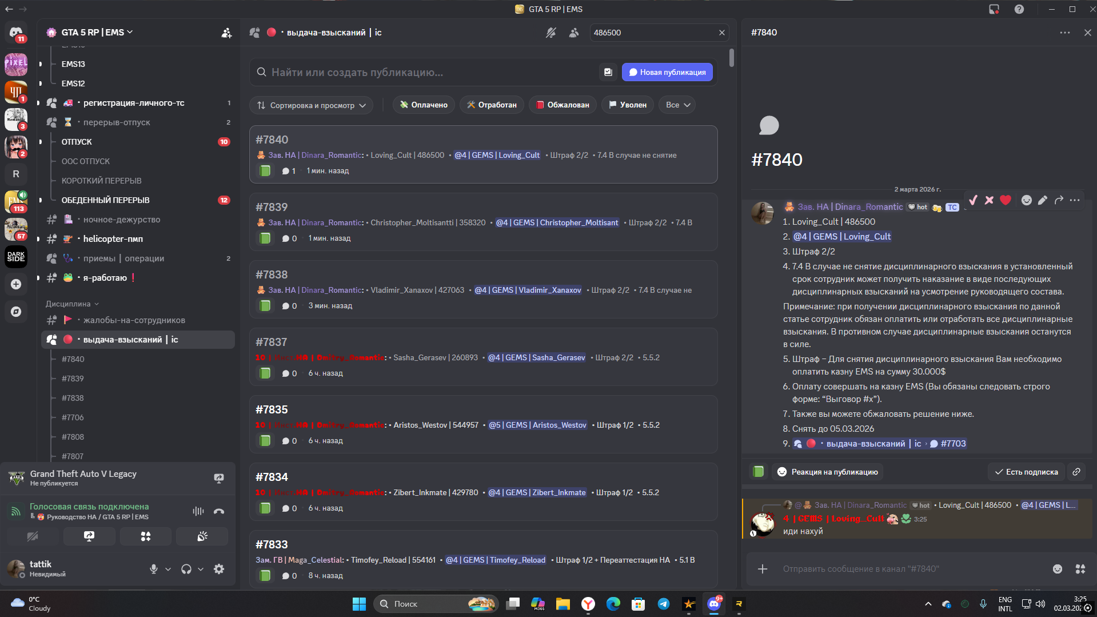Click the Новая публикация button
1097x617 pixels.
pos(667,72)
